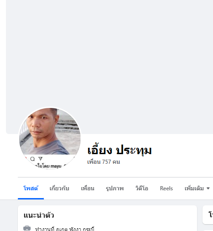
Task: Click the red heart icon in the profile photo
Action: pos(26,159)
